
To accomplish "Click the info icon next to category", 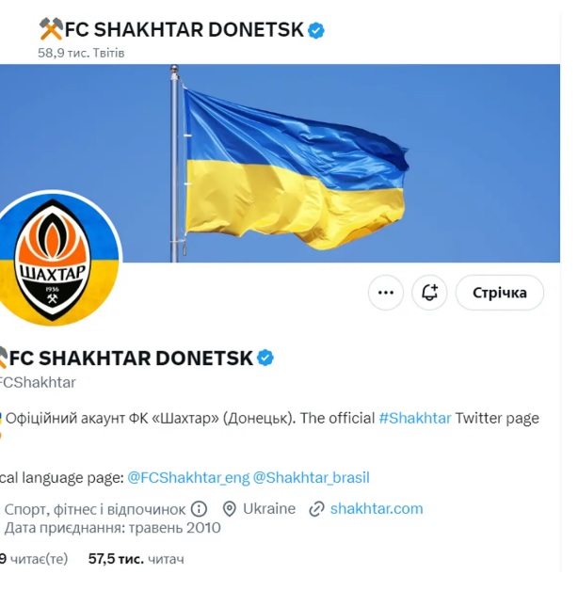I will 200,509.
